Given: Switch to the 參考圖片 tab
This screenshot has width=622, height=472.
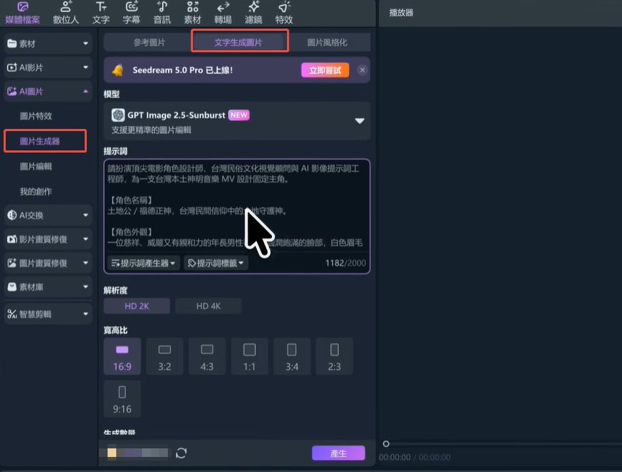Looking at the screenshot, I should [149, 42].
